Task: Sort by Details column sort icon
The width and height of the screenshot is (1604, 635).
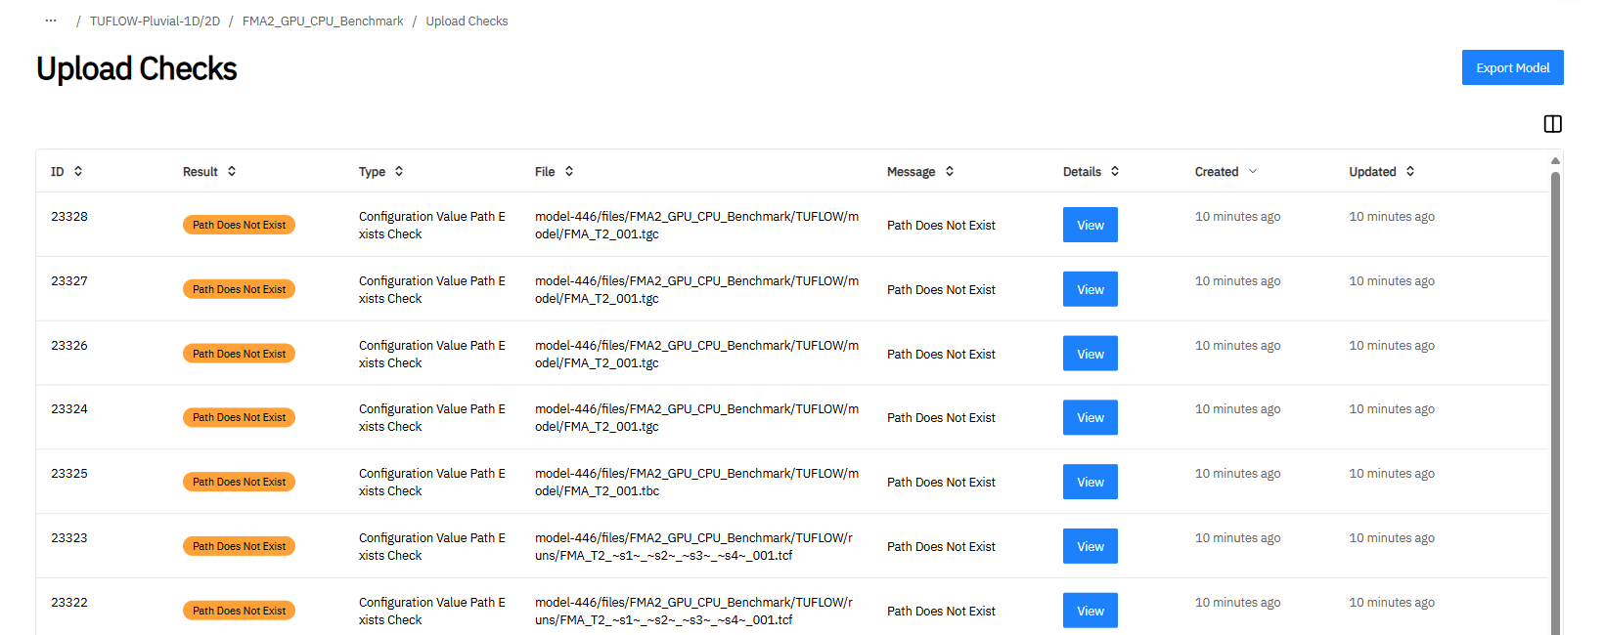Action: 1115,171
